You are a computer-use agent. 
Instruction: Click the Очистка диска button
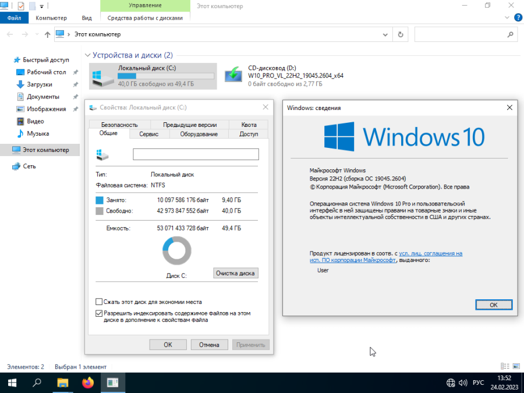[x=236, y=273]
